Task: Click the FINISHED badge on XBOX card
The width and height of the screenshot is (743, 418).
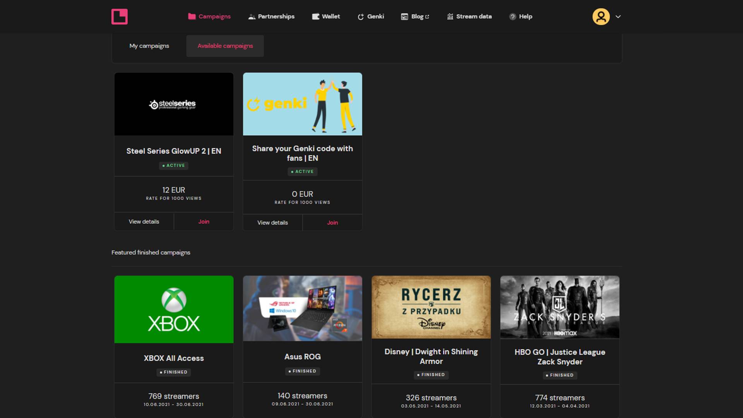Action: (x=174, y=372)
